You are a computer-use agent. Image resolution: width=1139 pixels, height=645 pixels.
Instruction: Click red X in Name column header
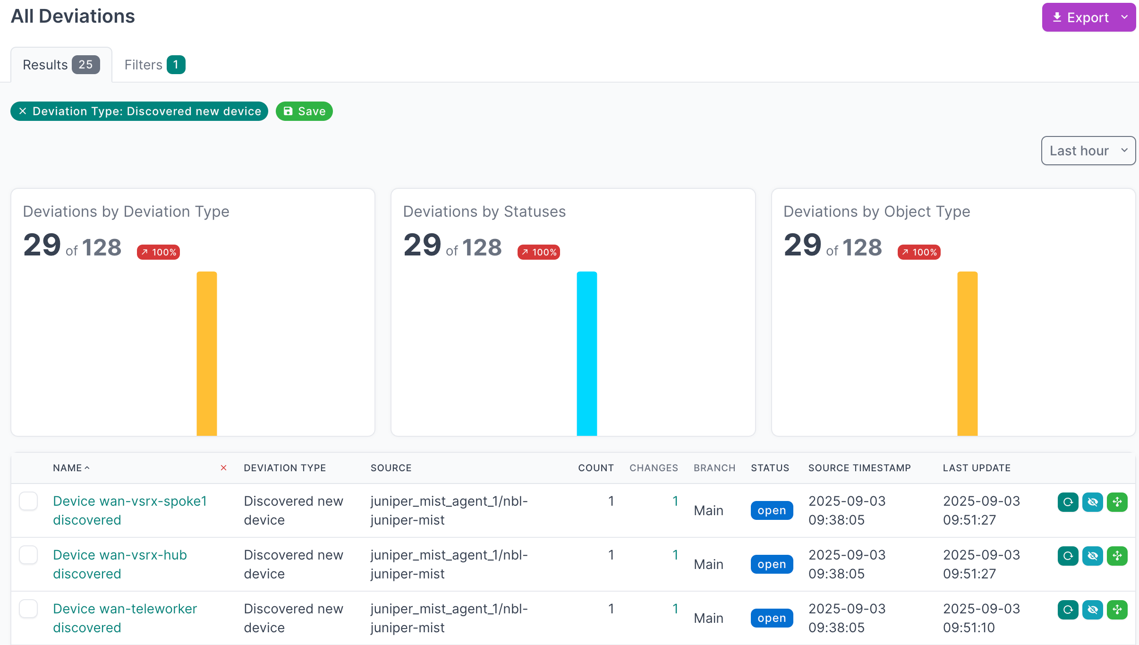(x=223, y=468)
